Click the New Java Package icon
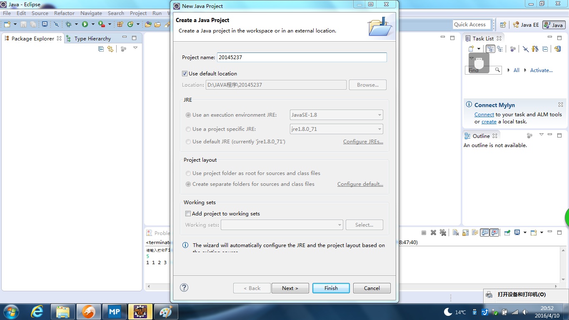The image size is (569, 320). [x=120, y=24]
